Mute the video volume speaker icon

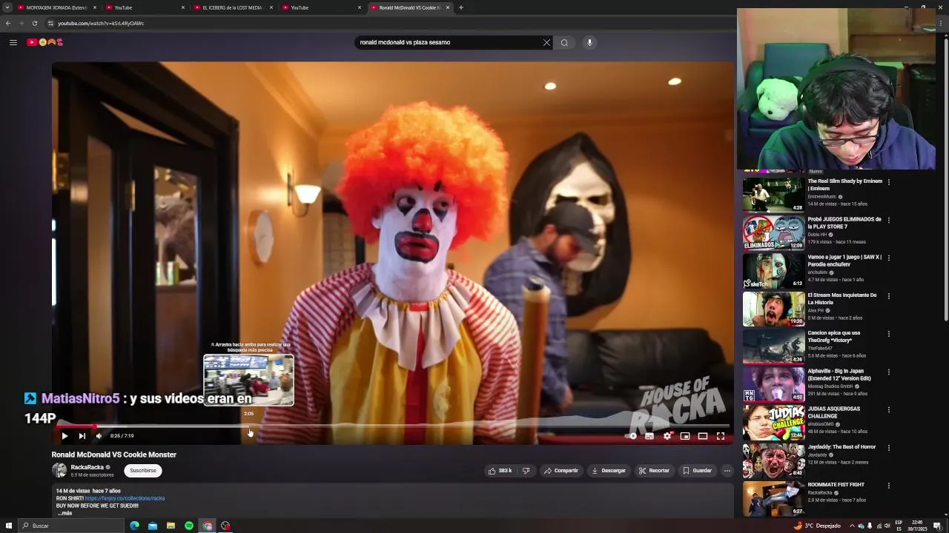point(99,436)
